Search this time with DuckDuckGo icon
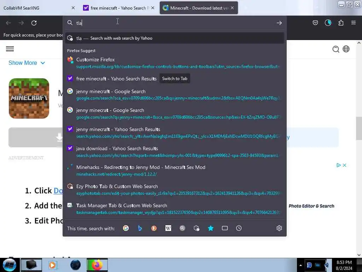Viewport: 362px width, 272px height. pos(154,228)
